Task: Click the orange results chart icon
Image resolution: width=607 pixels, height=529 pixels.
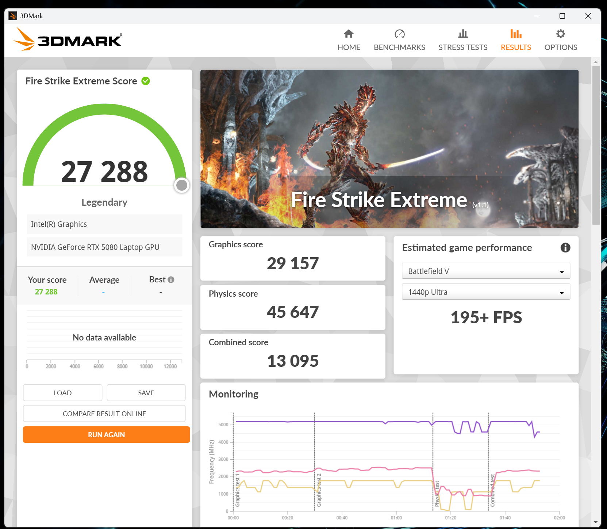Action: pyautogui.click(x=516, y=34)
